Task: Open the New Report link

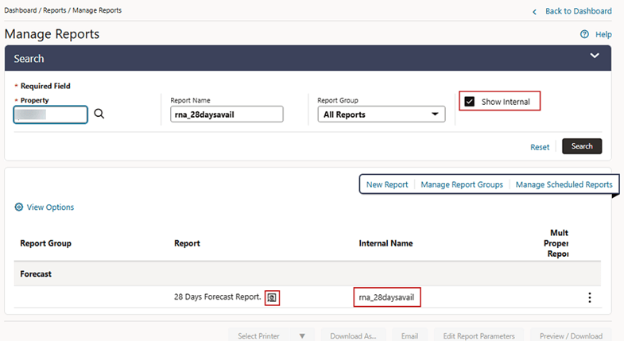Action: click(x=387, y=184)
